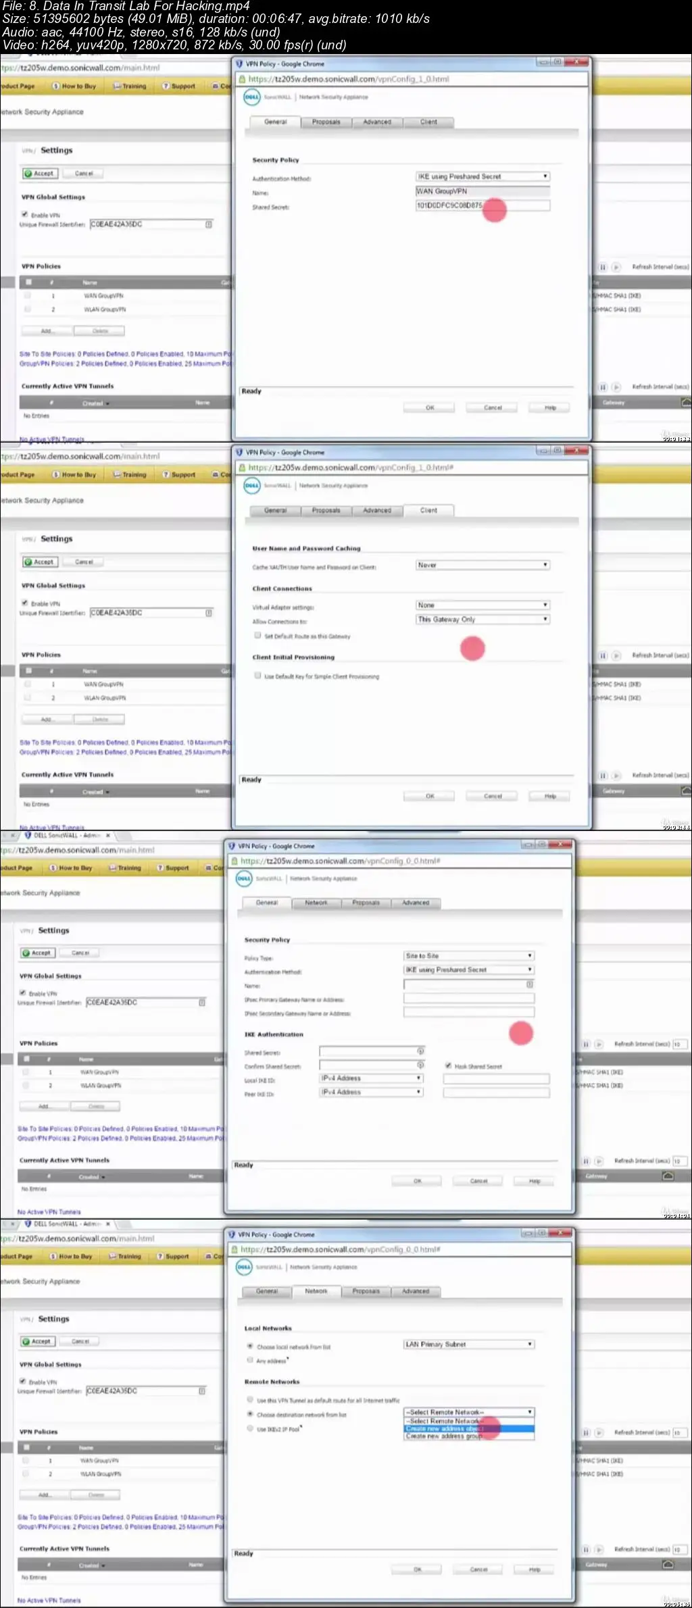Open Advanced tab in Client Connections dialog
This screenshot has height=1608, width=692.
coord(377,511)
